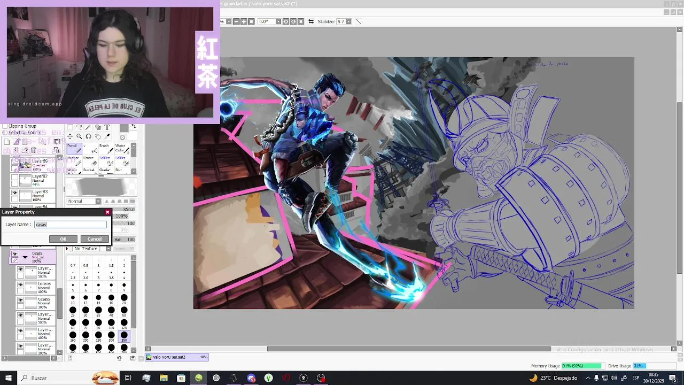Toggle the straight line drawing mode icon
The height and width of the screenshot is (385, 684).
pyautogui.click(x=359, y=21)
